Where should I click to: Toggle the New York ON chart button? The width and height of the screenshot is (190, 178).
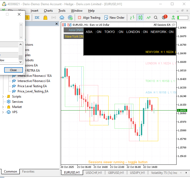pos(74,37)
